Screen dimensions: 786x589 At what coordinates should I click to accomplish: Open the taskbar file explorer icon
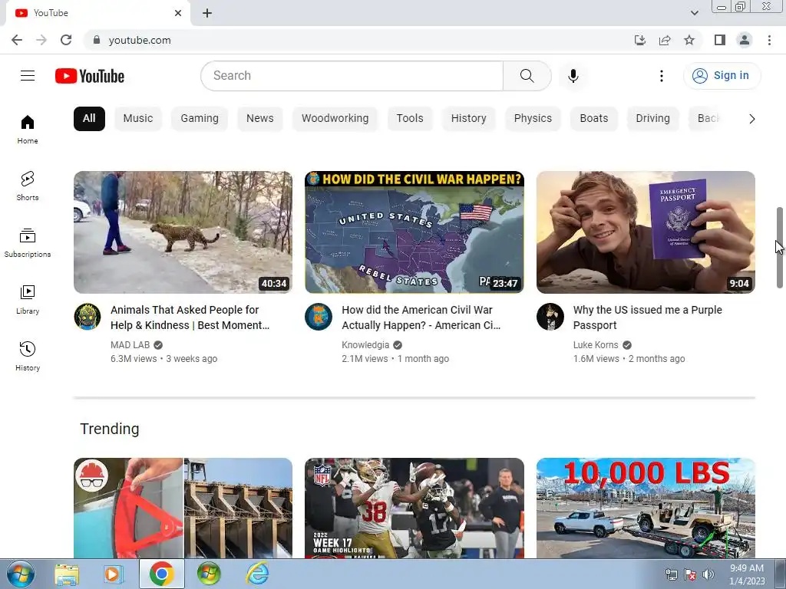(67, 574)
